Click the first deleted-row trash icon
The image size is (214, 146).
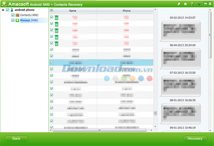(56, 17)
